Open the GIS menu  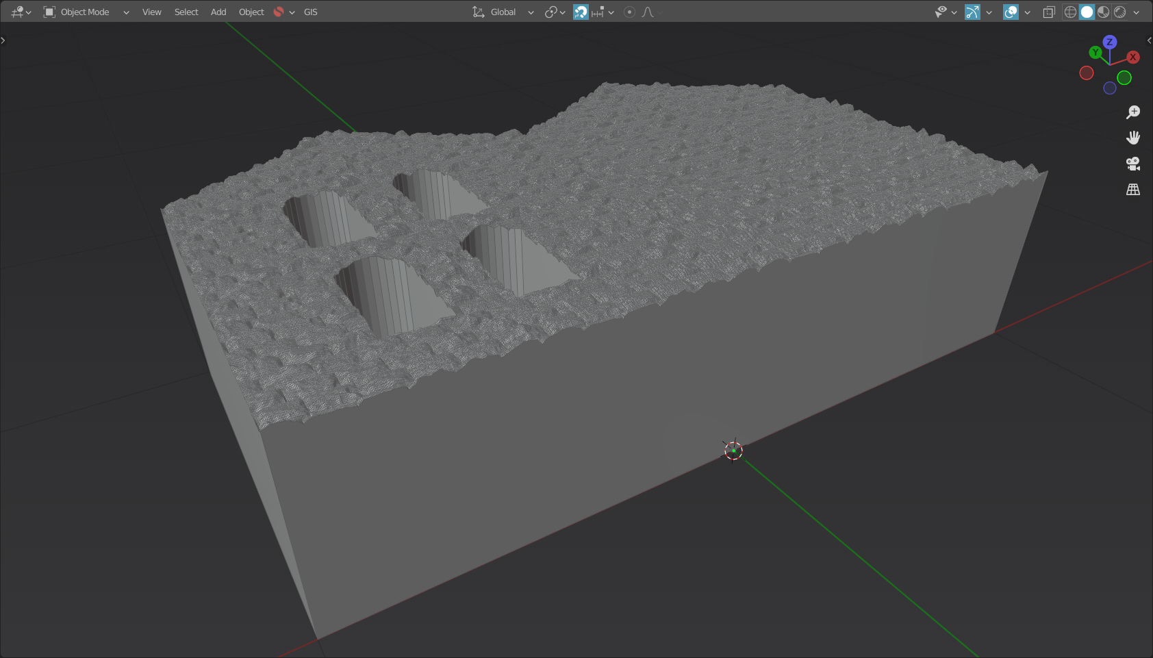310,12
